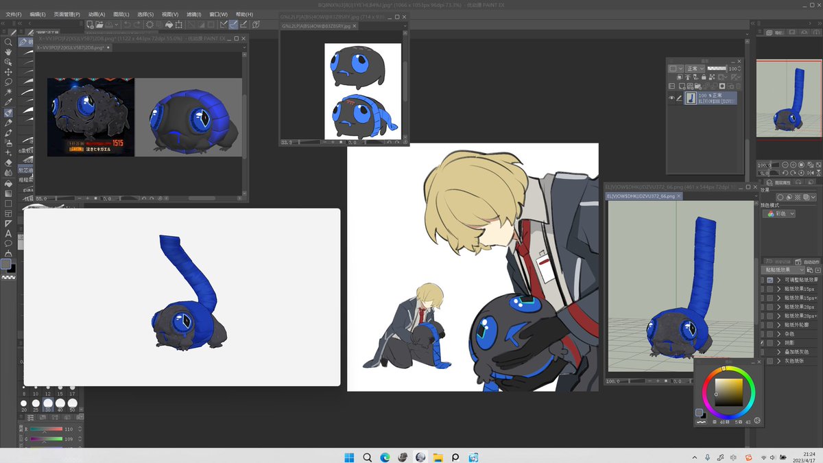
Task: Click the navigator thumbnail preview
Action: (789, 98)
